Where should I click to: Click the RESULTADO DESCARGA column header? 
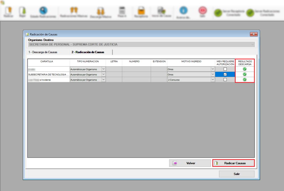[245, 63]
